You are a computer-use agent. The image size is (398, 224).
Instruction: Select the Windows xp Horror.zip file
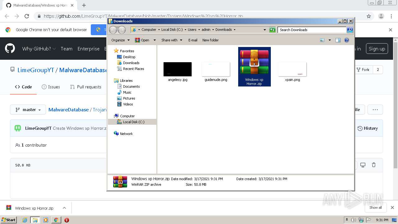(254, 67)
